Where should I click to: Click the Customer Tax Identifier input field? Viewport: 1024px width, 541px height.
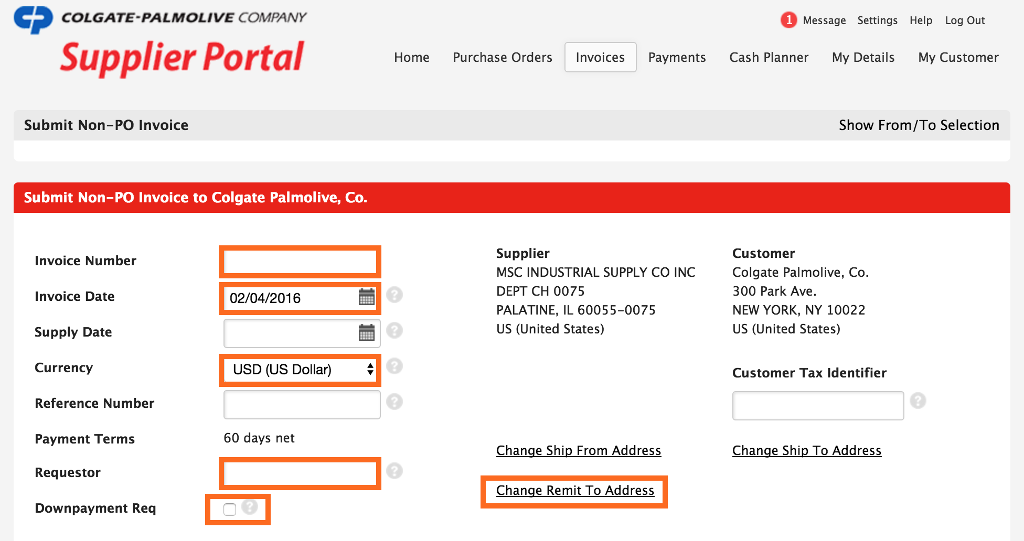(x=818, y=405)
